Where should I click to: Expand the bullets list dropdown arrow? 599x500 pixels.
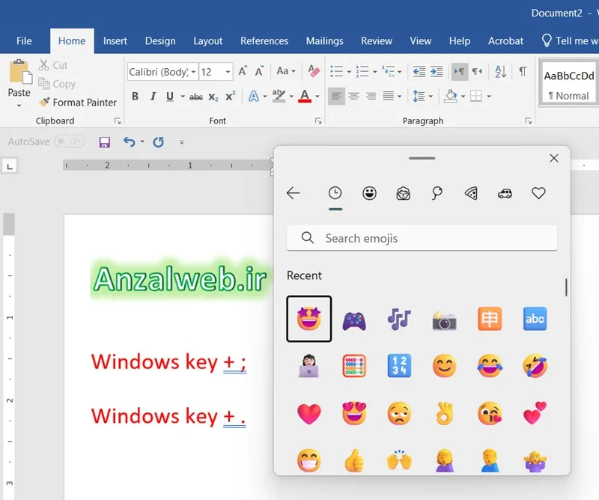click(349, 72)
